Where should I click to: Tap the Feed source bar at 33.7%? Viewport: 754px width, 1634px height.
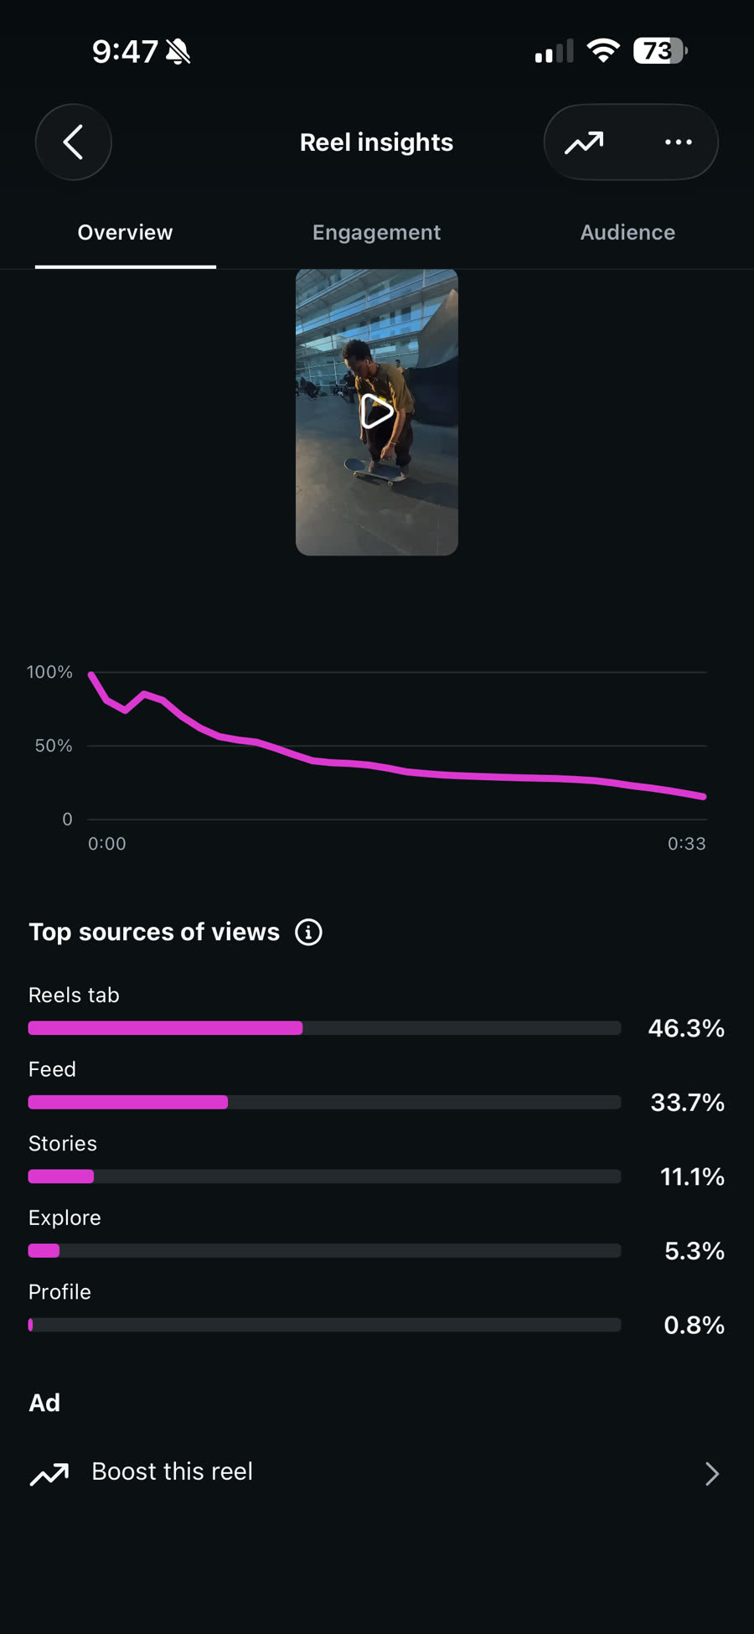tap(324, 1102)
